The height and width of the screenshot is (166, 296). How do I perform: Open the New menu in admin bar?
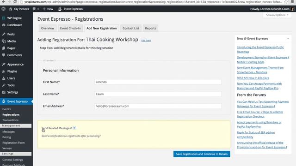[48, 9]
